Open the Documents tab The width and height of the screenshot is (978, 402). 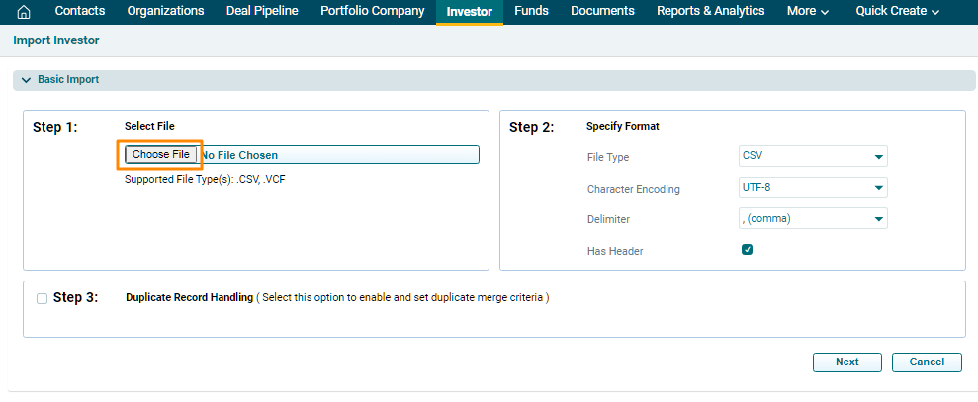[x=602, y=11]
